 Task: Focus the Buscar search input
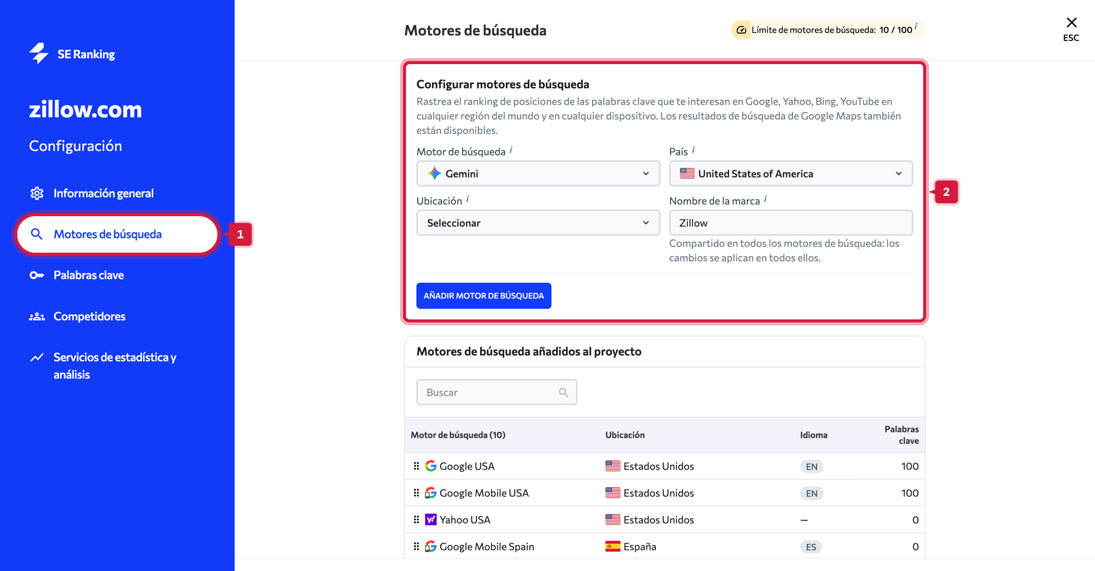pos(489,392)
